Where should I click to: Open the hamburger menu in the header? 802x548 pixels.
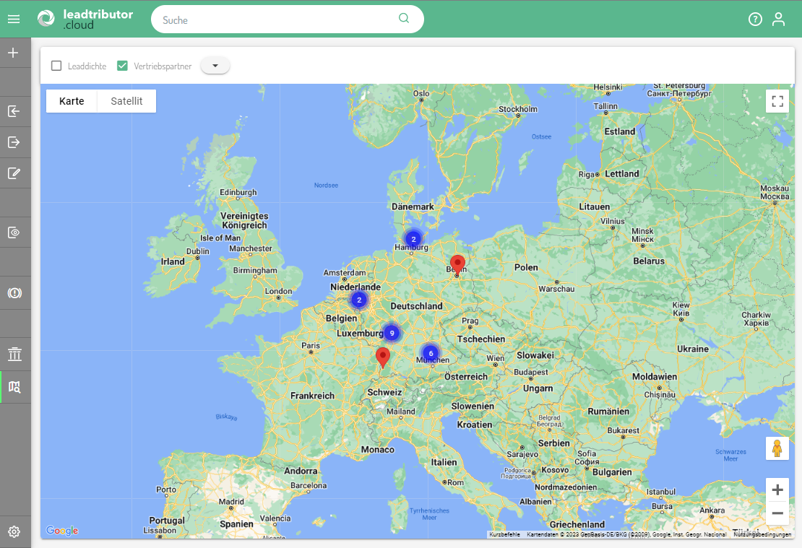click(14, 19)
